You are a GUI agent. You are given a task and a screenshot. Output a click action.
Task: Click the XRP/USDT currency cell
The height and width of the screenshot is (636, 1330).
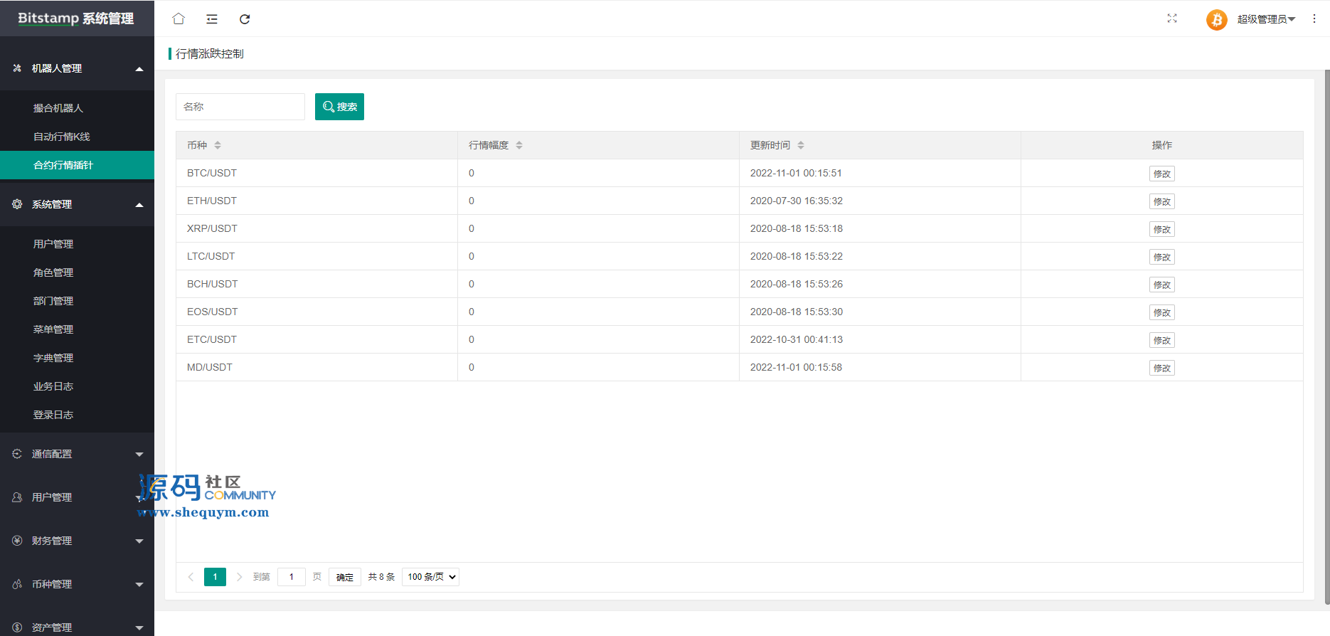pyautogui.click(x=316, y=228)
